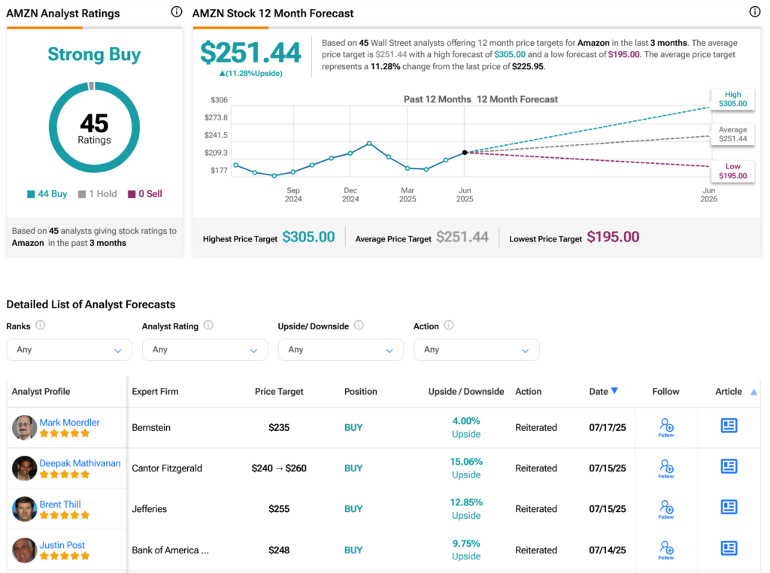Viewport: 770px width, 573px height.
Task: Follow analyst Deepak Mathivanan
Action: point(665,467)
